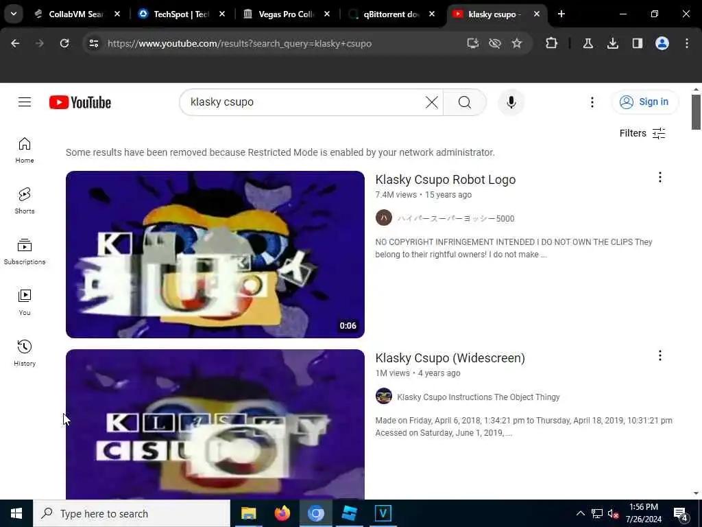Play Klasky Csupo Robot Logo thumbnail
The height and width of the screenshot is (527, 702).
pyautogui.click(x=215, y=255)
